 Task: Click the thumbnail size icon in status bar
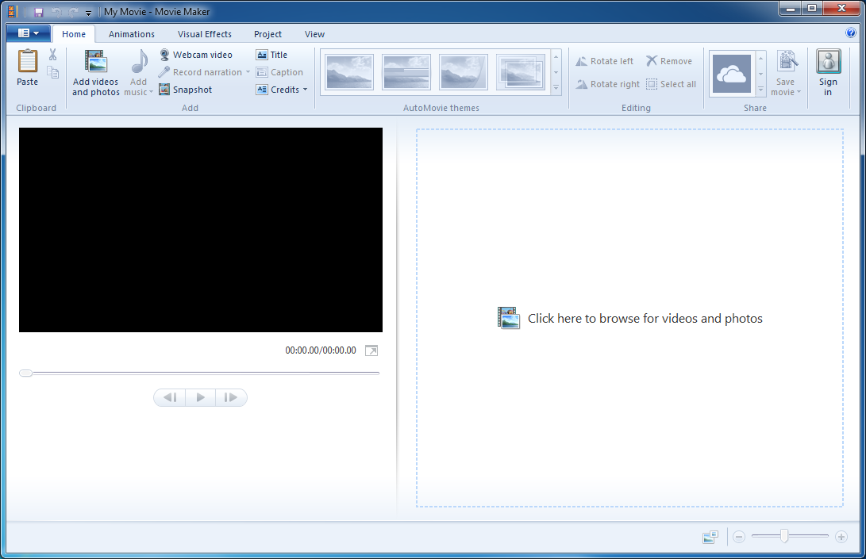pos(710,537)
